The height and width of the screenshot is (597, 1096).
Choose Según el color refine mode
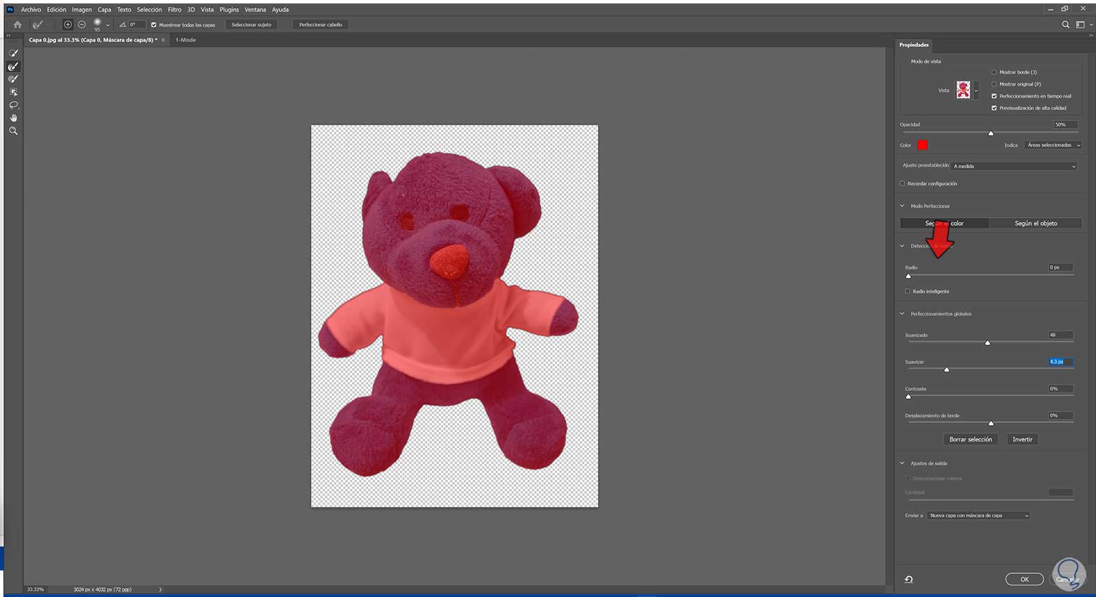point(944,223)
